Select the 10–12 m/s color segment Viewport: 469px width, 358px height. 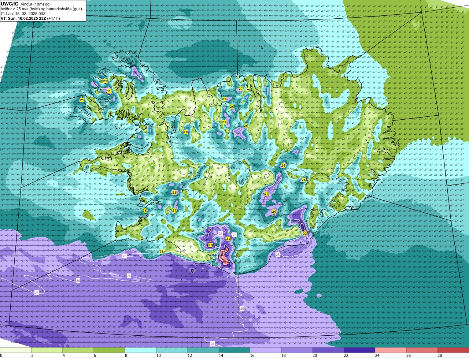pos(172,350)
